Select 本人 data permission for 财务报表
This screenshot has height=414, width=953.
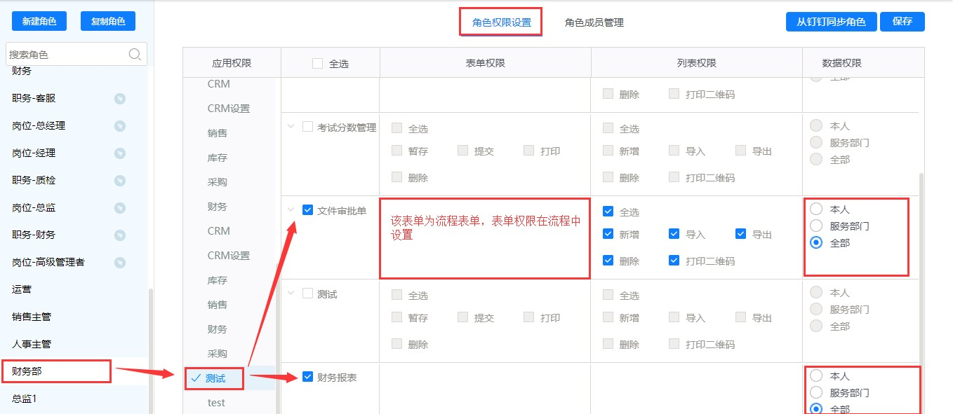pos(816,376)
